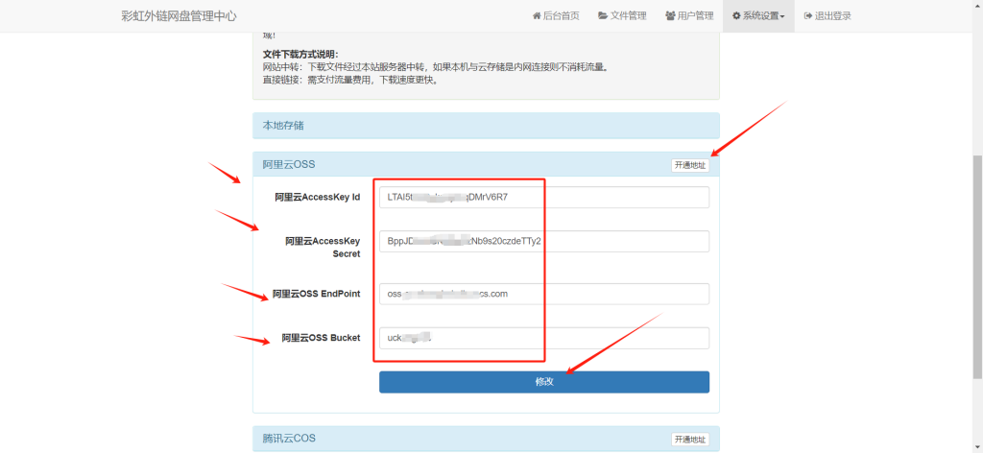This screenshot has height=453, width=983.
Task: Click the gear icon beside 系统设置
Action: 736,15
